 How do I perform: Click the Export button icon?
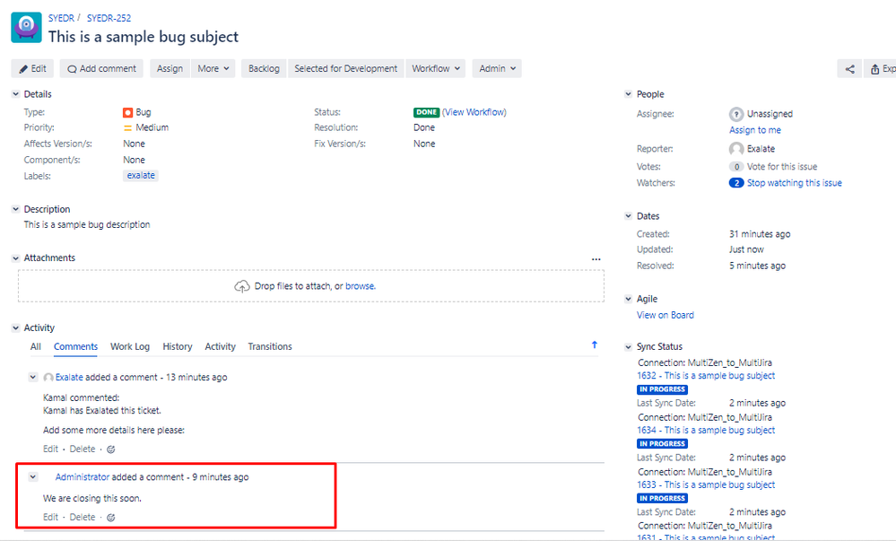(x=874, y=68)
